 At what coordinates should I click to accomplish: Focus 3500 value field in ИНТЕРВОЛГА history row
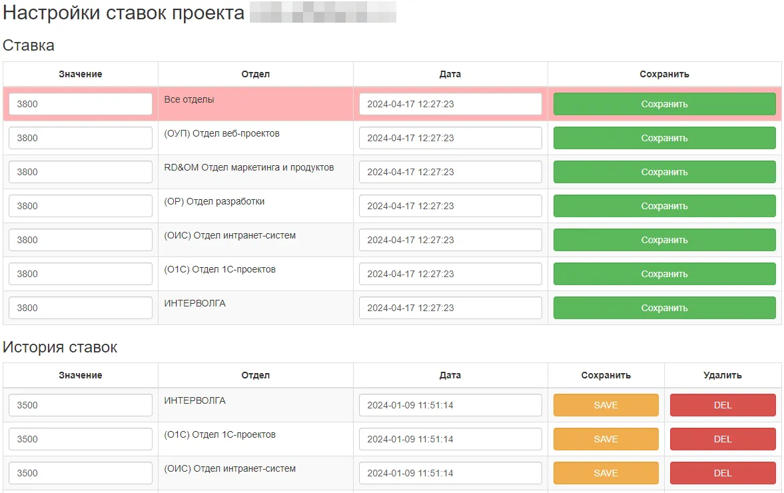(x=81, y=405)
